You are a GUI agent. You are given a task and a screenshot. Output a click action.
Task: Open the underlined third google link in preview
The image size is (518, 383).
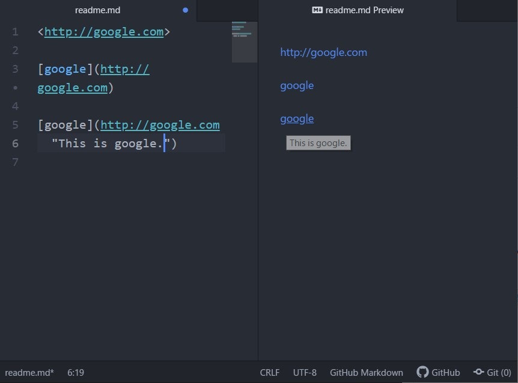pyautogui.click(x=297, y=118)
